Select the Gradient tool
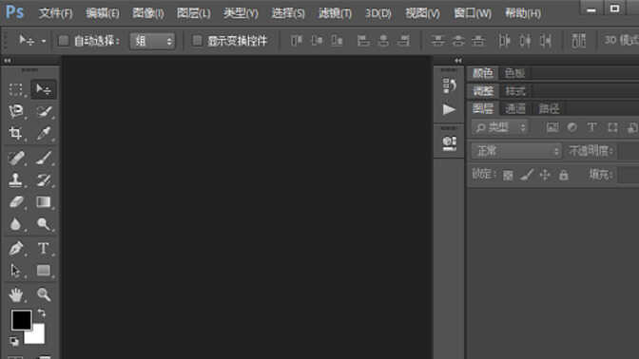 pos(43,202)
